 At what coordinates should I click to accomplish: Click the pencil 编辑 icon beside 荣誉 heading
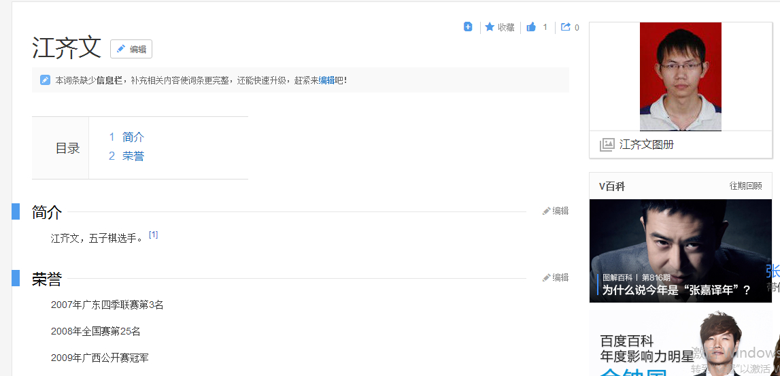coord(546,278)
